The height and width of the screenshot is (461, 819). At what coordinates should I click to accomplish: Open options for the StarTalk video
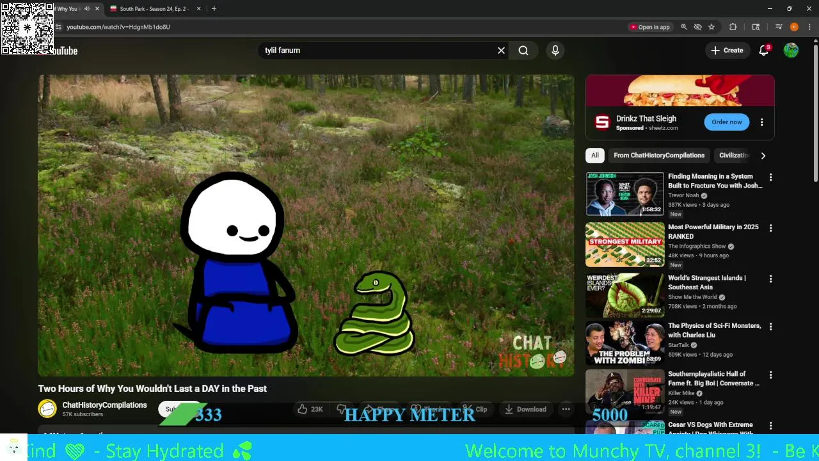(770, 327)
